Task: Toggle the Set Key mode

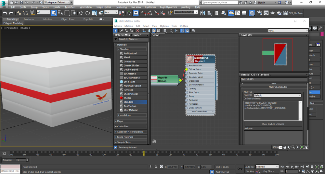Action: pos(250,171)
